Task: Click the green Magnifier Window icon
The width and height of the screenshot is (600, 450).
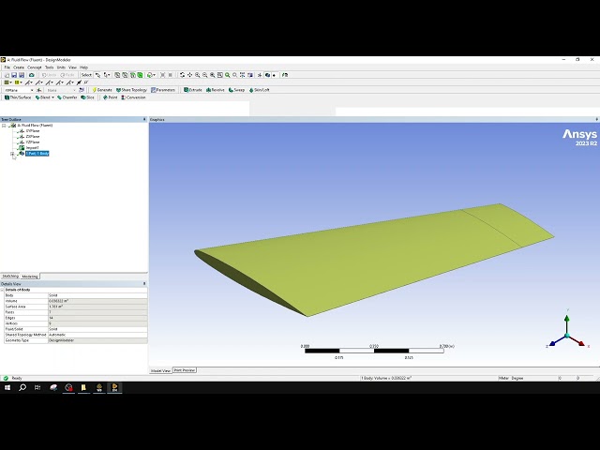Action: click(227, 75)
